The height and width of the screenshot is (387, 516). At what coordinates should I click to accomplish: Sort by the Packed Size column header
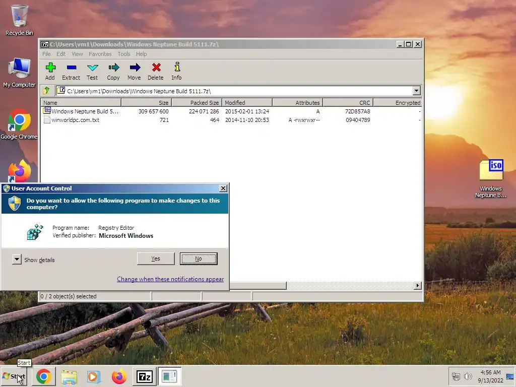click(x=197, y=103)
